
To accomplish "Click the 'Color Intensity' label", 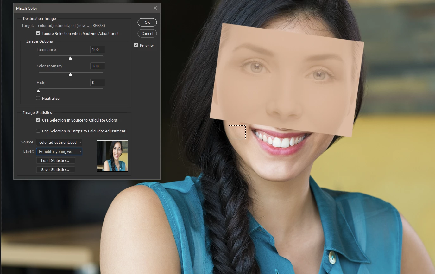I will 49,66.
